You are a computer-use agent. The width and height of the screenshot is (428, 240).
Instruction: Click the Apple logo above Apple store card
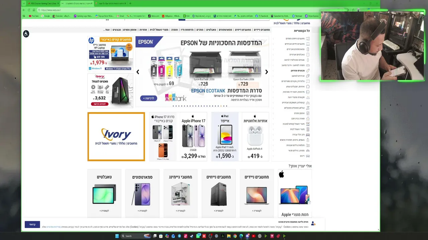pos(282,174)
